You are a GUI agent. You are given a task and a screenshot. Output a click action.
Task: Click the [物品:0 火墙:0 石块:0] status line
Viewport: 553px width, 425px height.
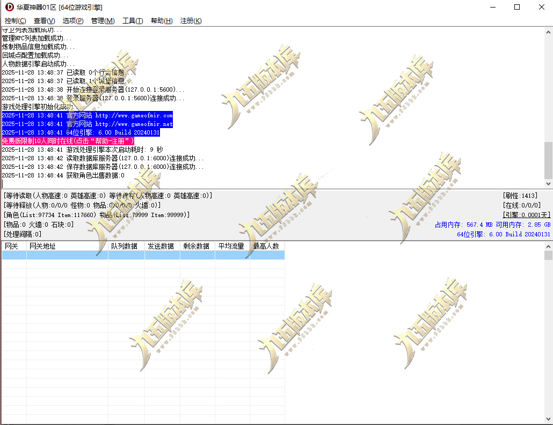pos(39,225)
